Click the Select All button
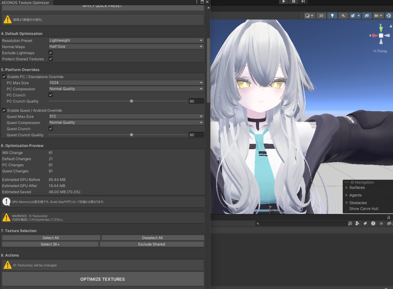This screenshot has width=393, height=289. pos(51,238)
